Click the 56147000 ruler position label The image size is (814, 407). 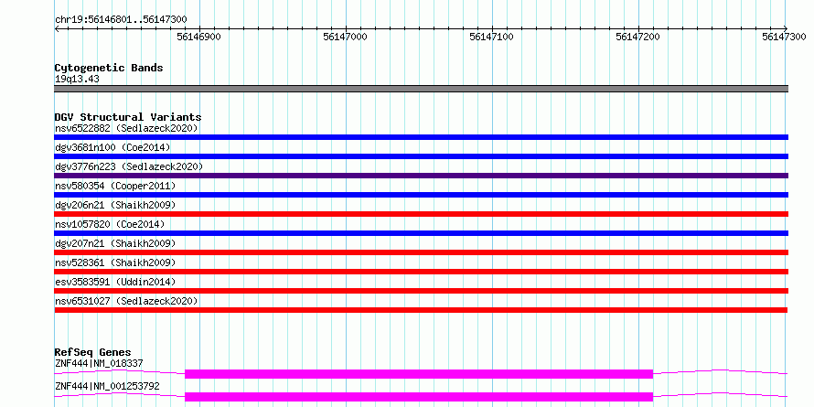[x=345, y=37]
